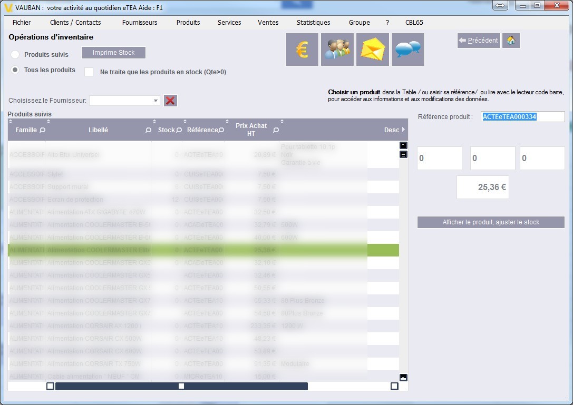Expand columns with arrow next to Desc

pyautogui.click(x=403, y=130)
